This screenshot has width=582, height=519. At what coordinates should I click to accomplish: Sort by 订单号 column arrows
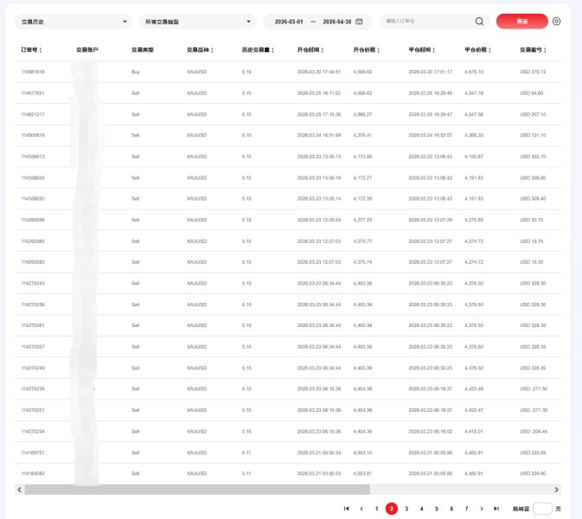click(x=41, y=50)
